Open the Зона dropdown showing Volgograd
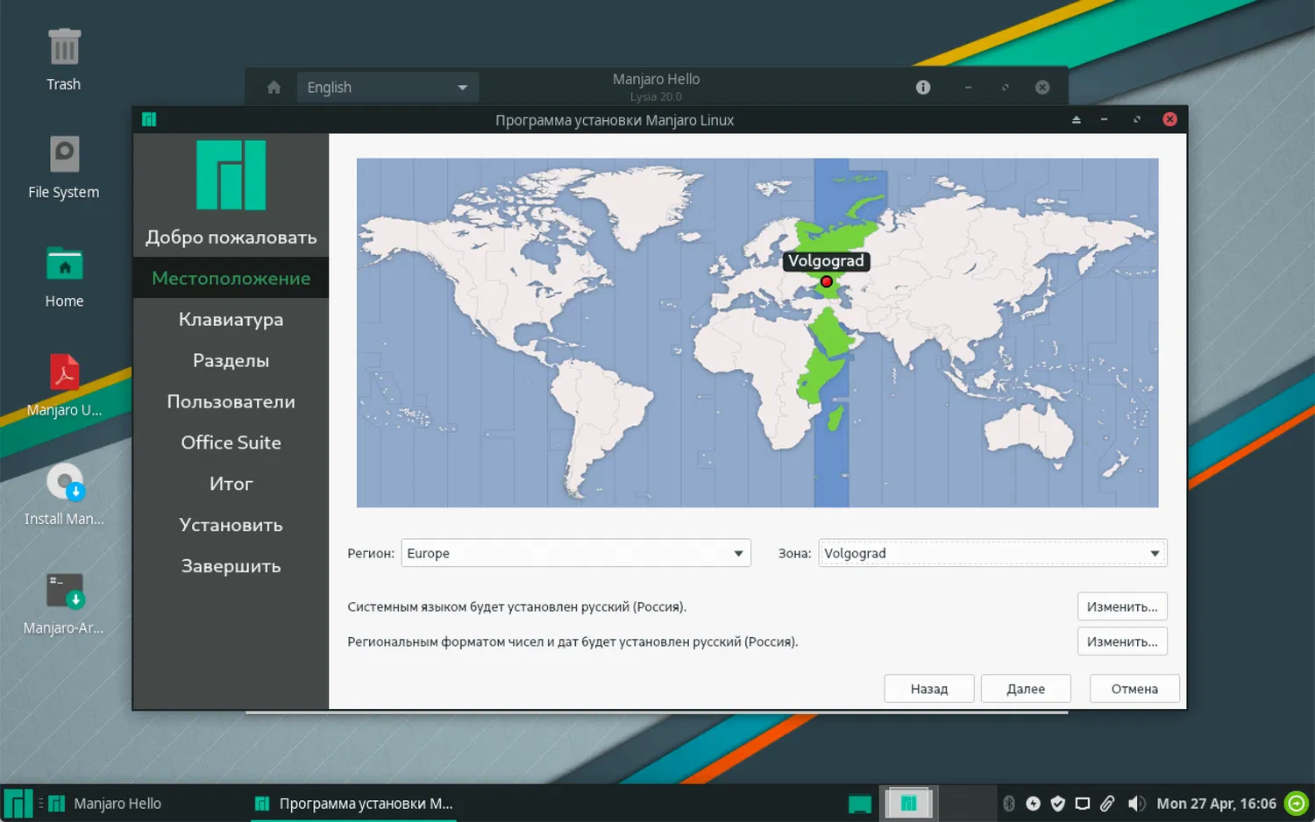 tap(992, 553)
